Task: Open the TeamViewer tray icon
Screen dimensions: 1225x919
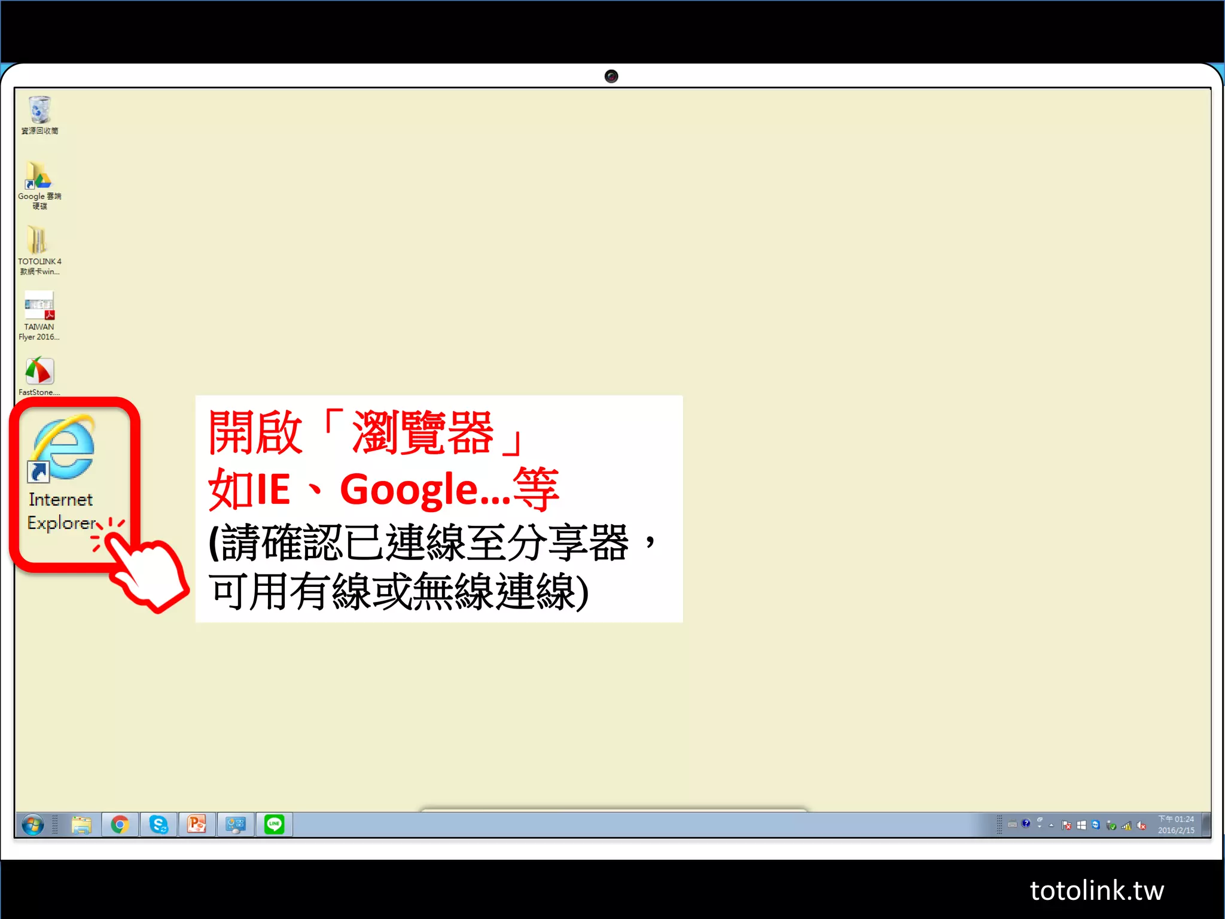Action: tap(1096, 825)
